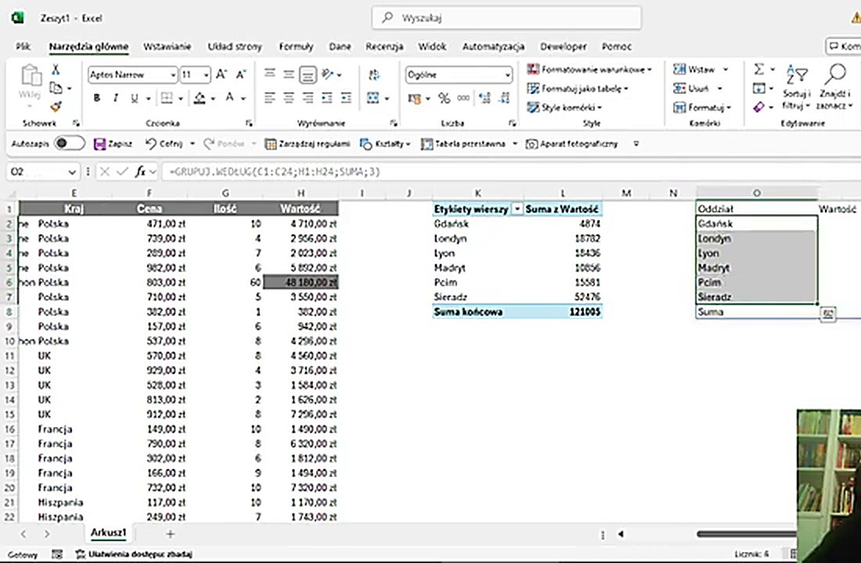Screen dimensions: 861x563
Task: Click the Cofnij undo button
Action: tap(164, 144)
